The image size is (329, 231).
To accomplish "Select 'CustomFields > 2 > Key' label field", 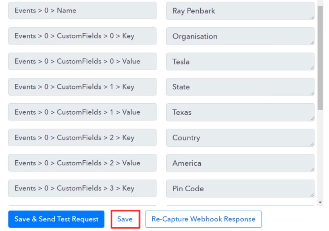I will pyautogui.click(x=82, y=137).
